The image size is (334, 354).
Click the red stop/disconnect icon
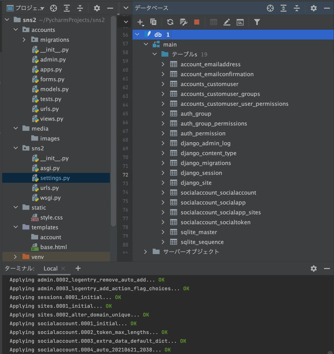[197, 22]
